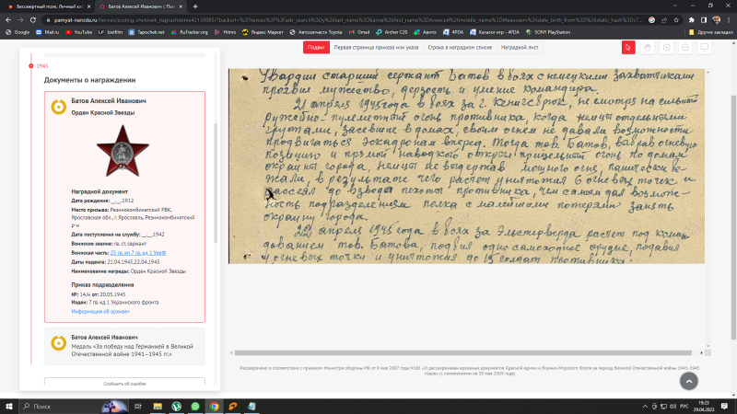Open the Gmail bookmark
The width and height of the screenshot is (737, 414).
(x=359, y=32)
